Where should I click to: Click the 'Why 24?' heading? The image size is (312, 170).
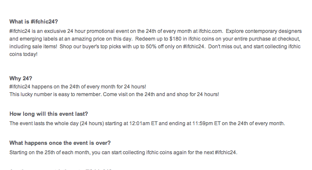coord(21,79)
